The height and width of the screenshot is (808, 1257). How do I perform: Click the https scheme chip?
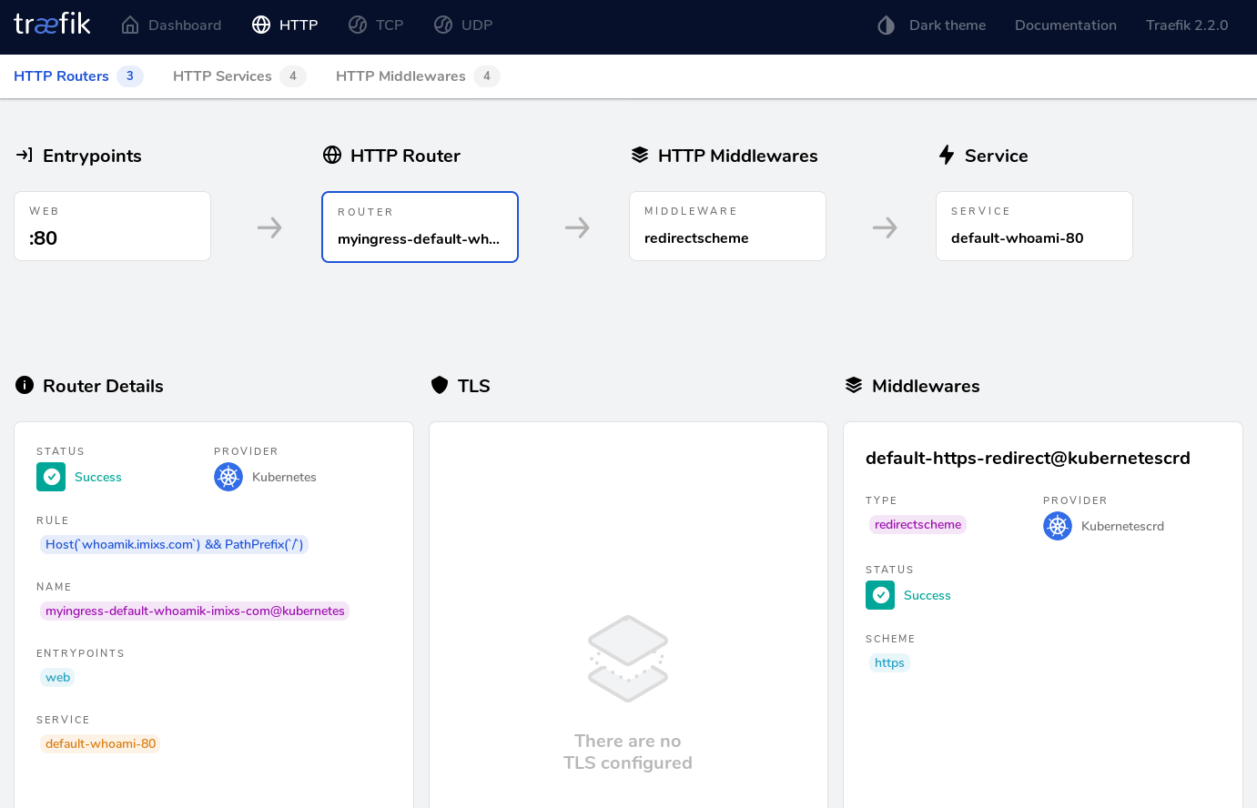coord(889,662)
